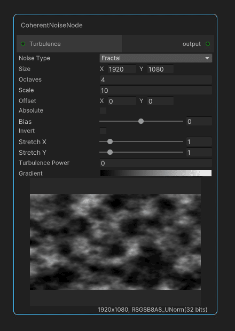Toggle the Invert checkbox

pos(103,131)
